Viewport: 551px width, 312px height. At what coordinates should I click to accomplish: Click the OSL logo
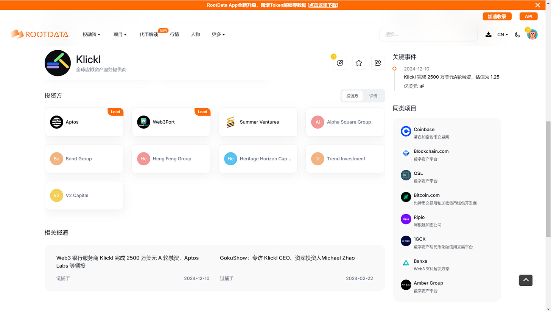[x=406, y=175]
